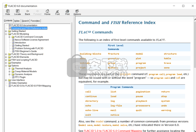Open the pagination command link

pos(143,92)
